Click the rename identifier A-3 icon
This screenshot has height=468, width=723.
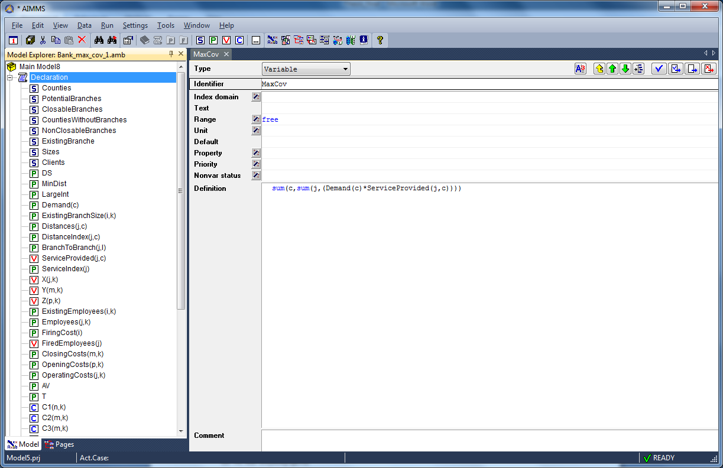(581, 69)
